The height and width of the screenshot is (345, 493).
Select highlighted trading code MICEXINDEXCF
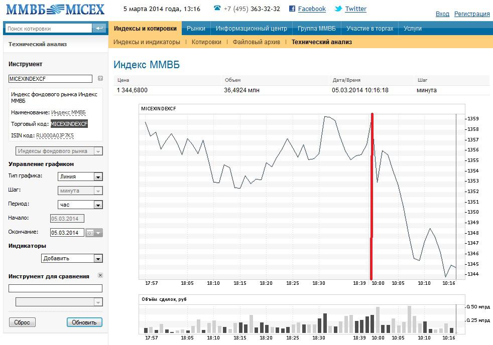point(69,124)
